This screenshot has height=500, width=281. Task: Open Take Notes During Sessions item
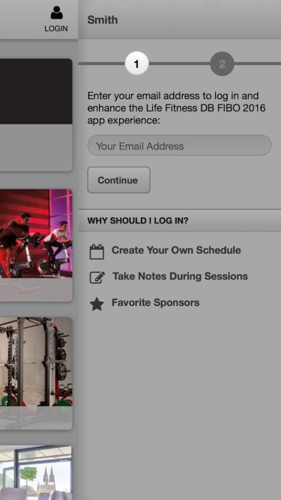[180, 276]
